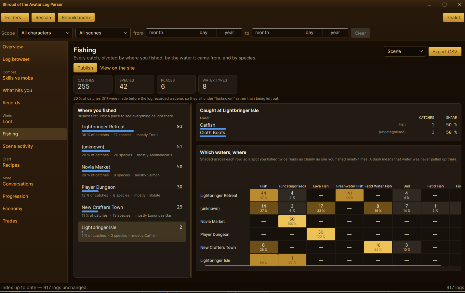Click Export CSV button
Image resolution: width=465 pixels, height=293 pixels.
pyautogui.click(x=445, y=52)
